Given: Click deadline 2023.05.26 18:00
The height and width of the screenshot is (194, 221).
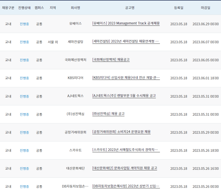Looking at the screenshot, I should click(x=205, y=150).
